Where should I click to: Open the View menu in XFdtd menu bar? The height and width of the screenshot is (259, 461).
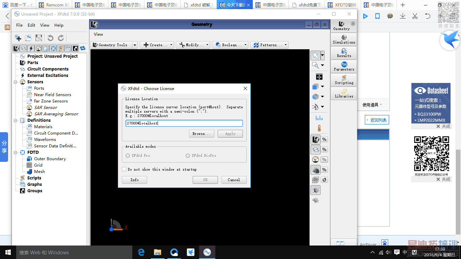point(45,25)
